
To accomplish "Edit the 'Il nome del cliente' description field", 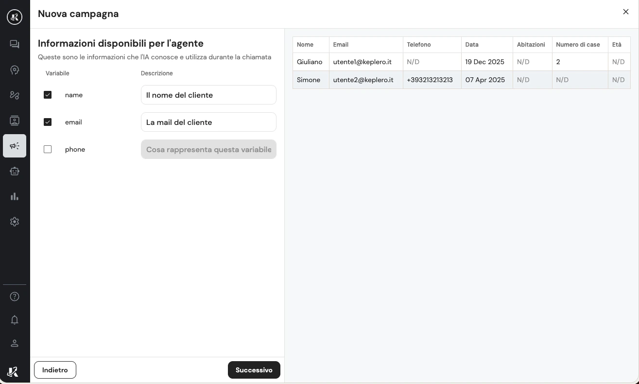I will (208, 95).
